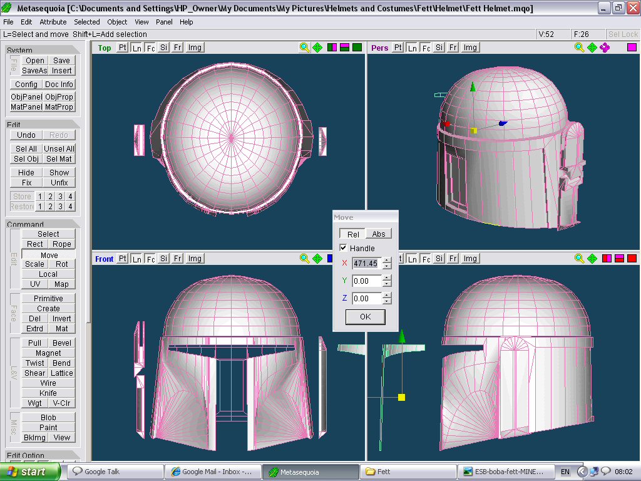Open ESB-boba-fett-MINE taskbar item

505,472
